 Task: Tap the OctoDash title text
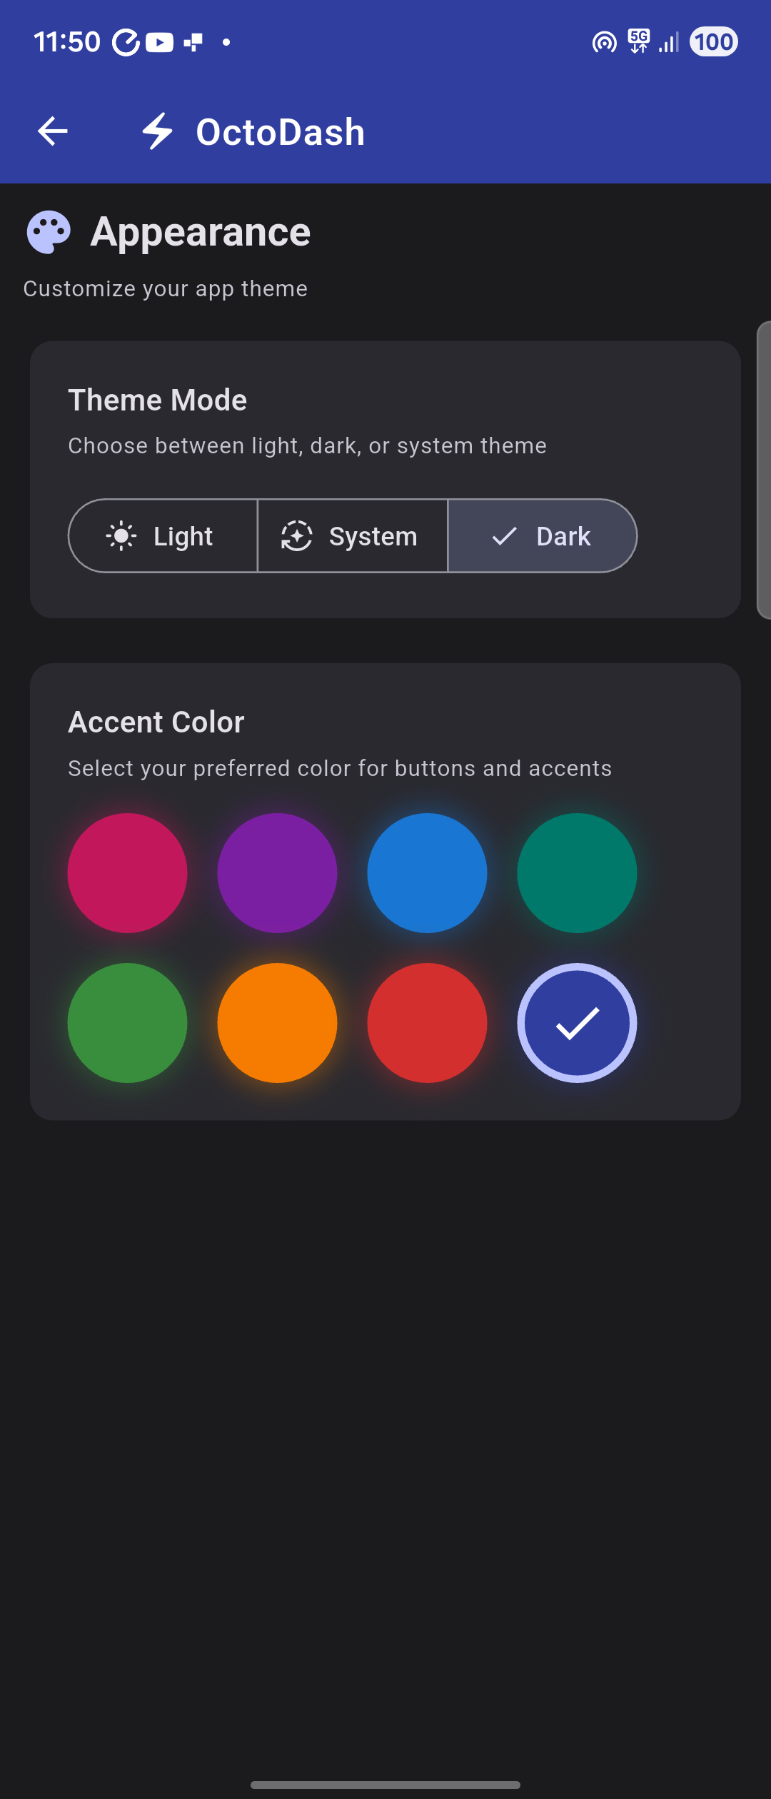click(281, 132)
